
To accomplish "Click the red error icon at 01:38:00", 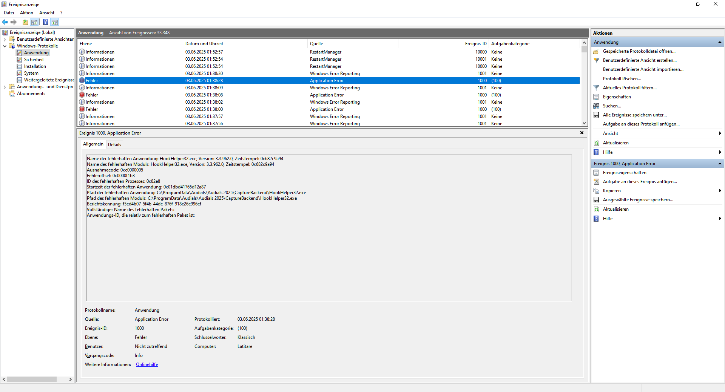I will coord(82,109).
